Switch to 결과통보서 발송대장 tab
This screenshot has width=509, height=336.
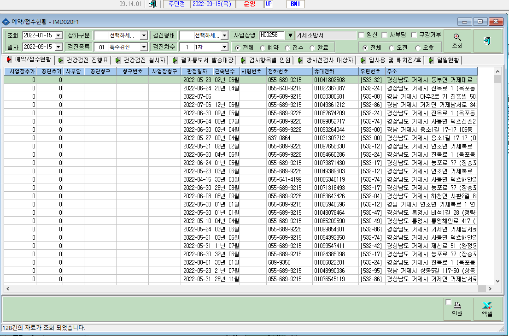coord(203,60)
